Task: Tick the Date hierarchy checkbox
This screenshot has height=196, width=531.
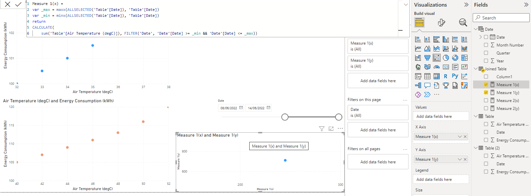Action: coord(486,37)
